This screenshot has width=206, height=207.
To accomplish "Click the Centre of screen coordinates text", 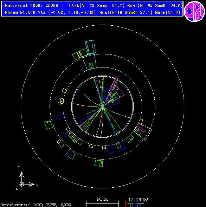I will (36, 205).
